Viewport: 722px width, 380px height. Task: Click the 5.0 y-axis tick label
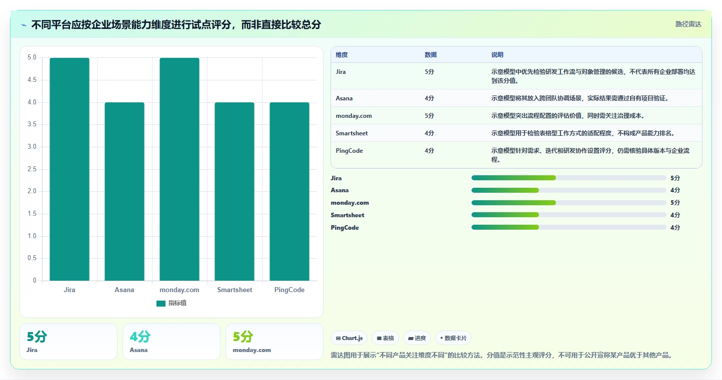coord(32,57)
